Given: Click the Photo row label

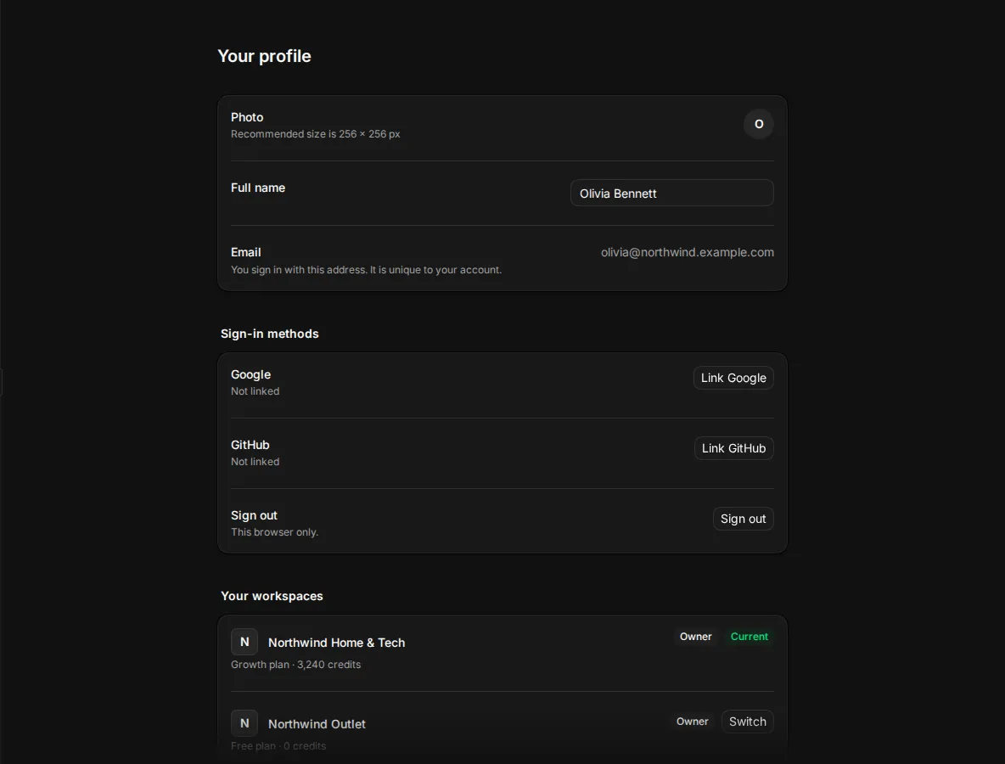Looking at the screenshot, I should tap(247, 117).
